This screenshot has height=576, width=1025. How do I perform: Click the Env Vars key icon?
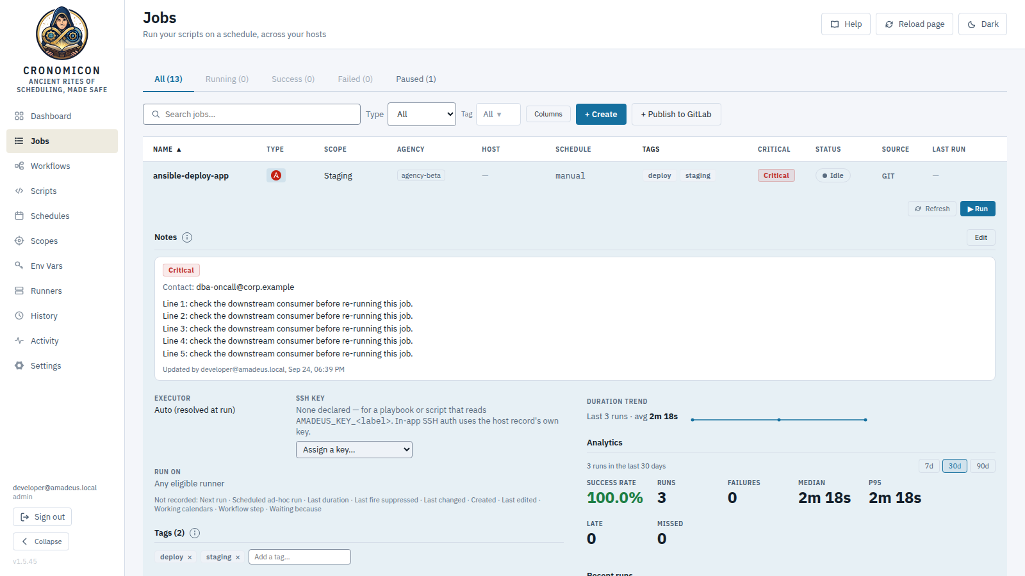click(x=19, y=266)
